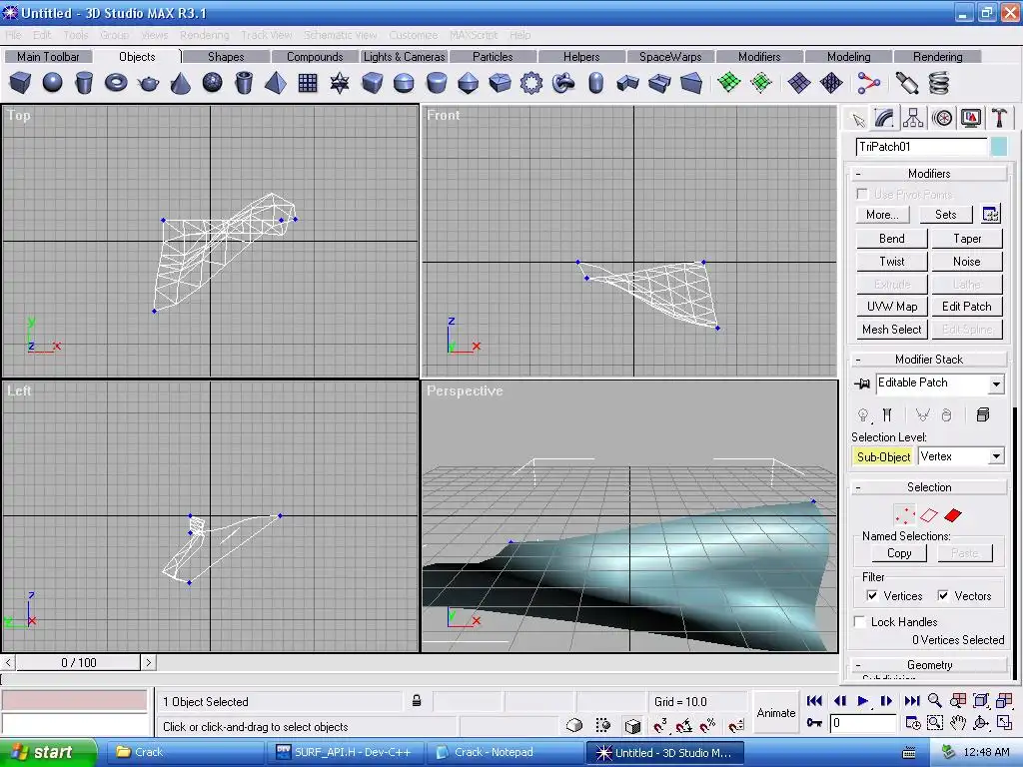Open the Display command panel
Image resolution: width=1023 pixels, height=767 pixels.
click(971, 119)
